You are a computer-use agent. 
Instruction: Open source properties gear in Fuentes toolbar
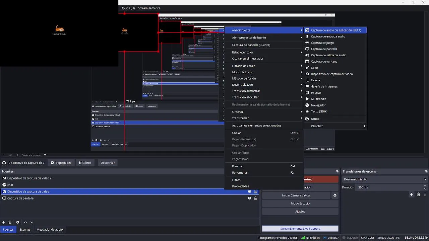[18, 222]
